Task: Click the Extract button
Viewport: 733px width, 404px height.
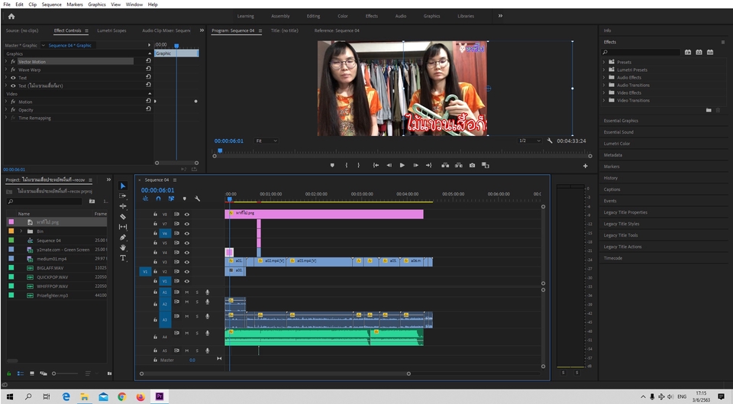Action: click(x=459, y=165)
